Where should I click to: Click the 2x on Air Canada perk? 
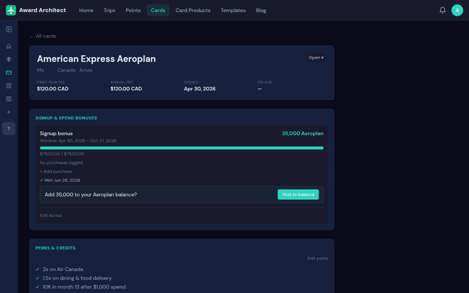[x=63, y=269]
